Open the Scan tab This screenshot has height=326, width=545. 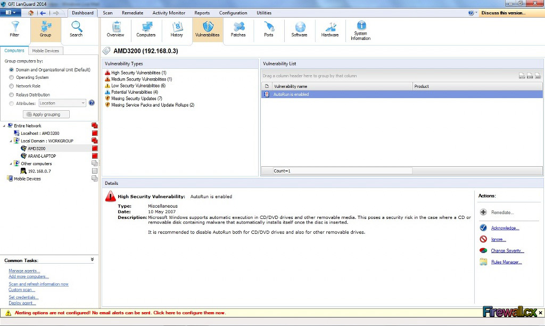[108, 13]
